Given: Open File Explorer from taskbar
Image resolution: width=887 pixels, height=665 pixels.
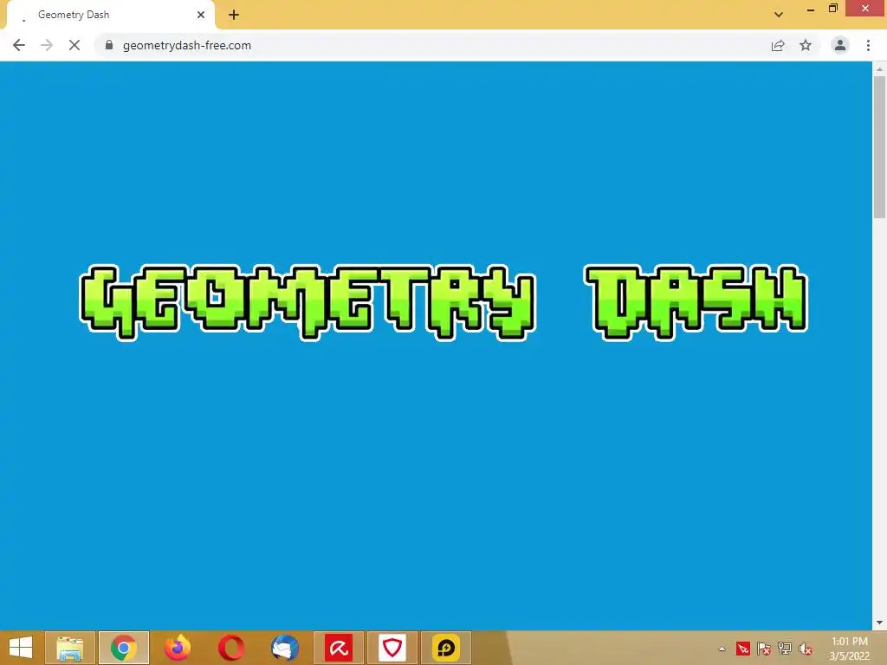Looking at the screenshot, I should (x=69, y=648).
